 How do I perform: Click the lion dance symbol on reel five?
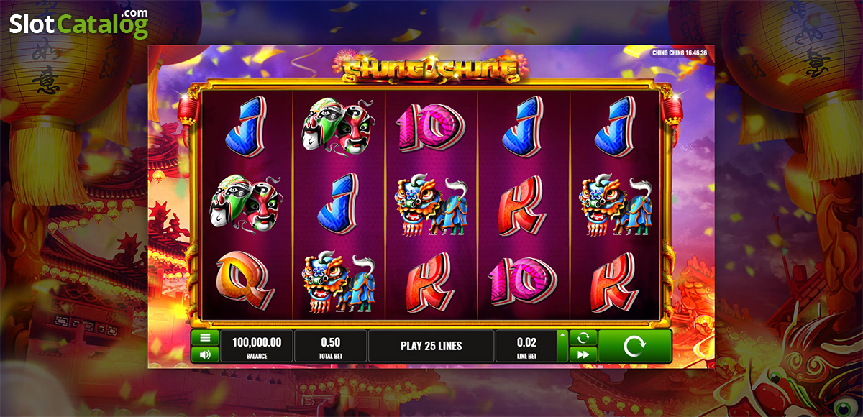[x=616, y=206]
